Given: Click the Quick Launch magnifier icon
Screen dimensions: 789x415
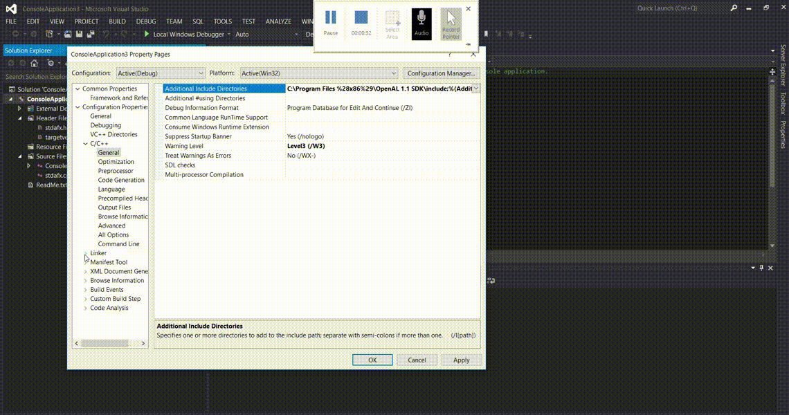Looking at the screenshot, I should [734, 8].
